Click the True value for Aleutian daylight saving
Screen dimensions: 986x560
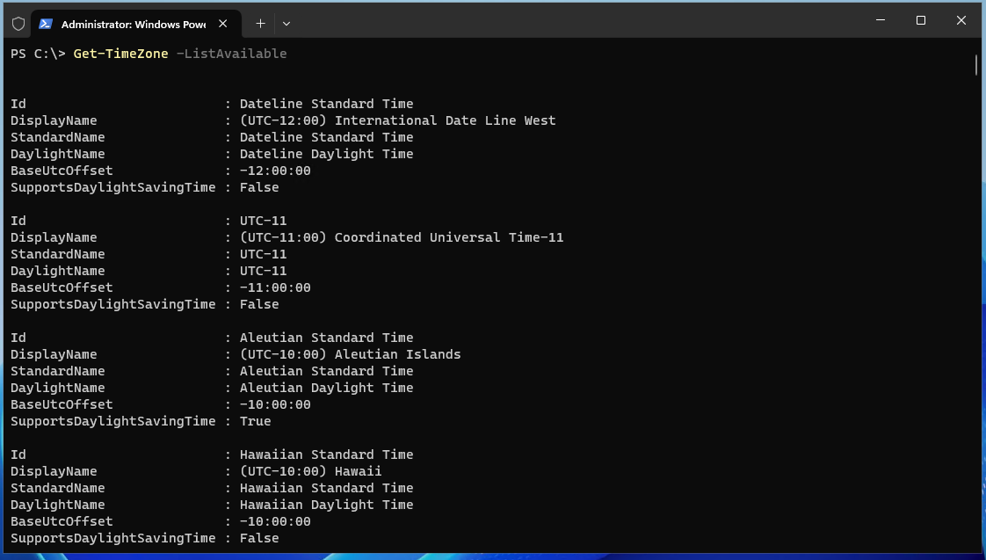[255, 421]
